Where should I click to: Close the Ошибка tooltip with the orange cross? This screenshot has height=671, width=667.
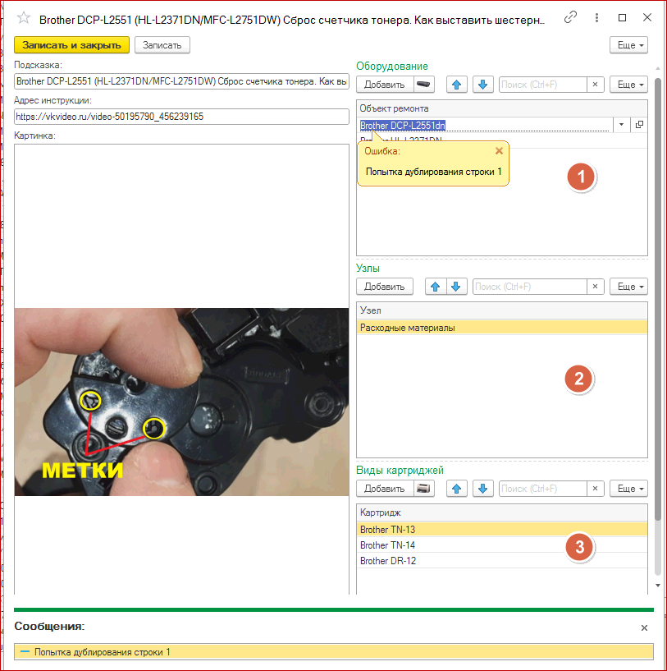pos(499,150)
